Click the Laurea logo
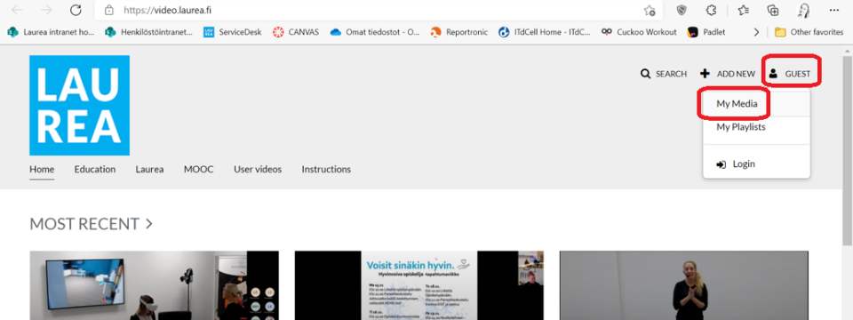Screen dimensions: 853x320 pos(79,105)
